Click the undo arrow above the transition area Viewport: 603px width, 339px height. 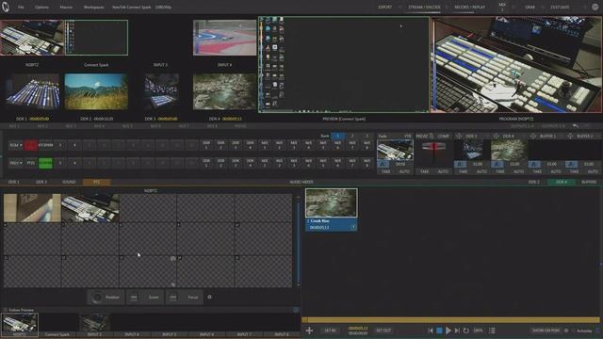point(576,126)
